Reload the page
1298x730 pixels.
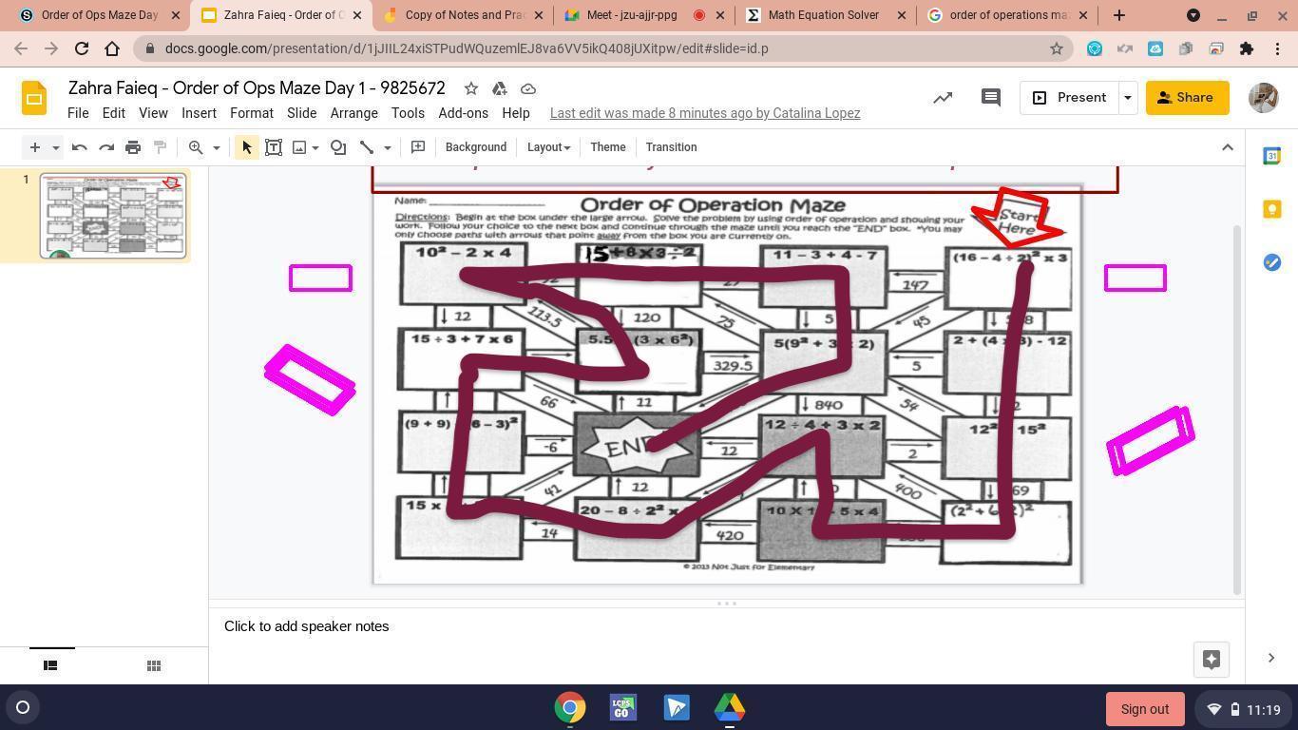pyautogui.click(x=82, y=48)
